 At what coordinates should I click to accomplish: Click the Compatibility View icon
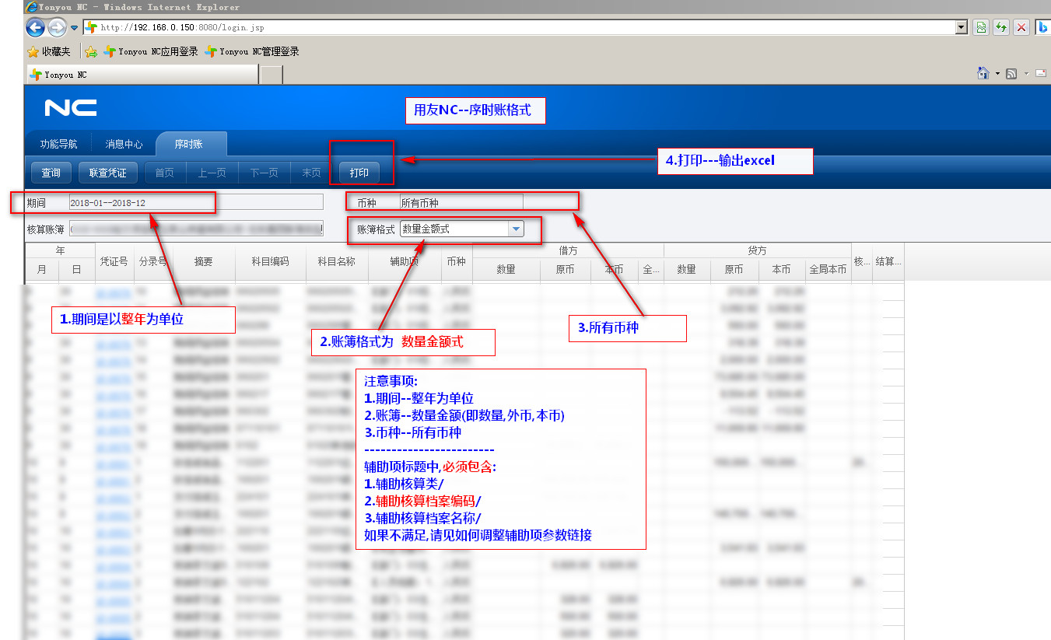click(x=982, y=27)
